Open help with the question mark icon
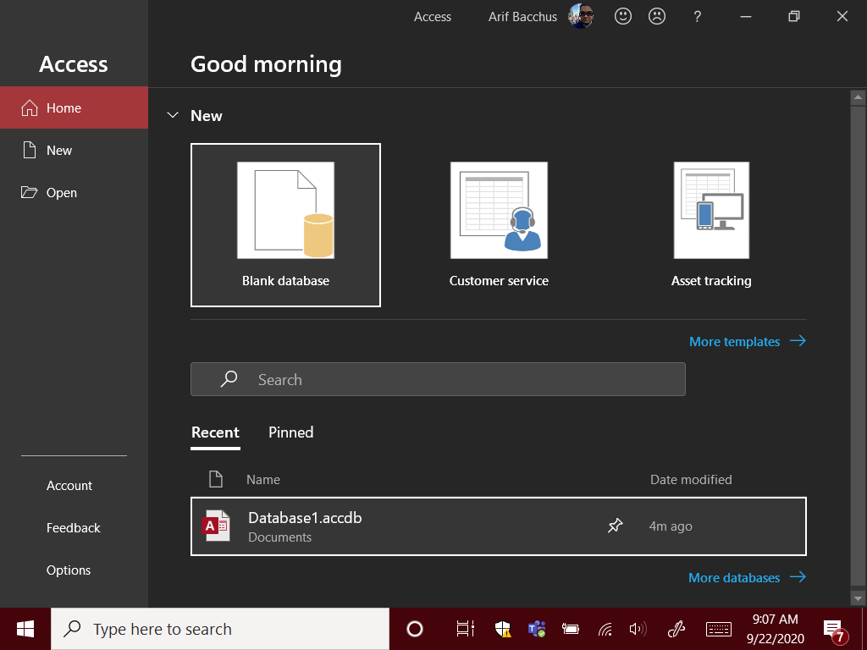 (x=697, y=16)
